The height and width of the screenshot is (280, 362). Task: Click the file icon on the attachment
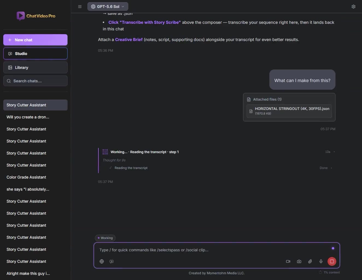pyautogui.click(x=251, y=111)
